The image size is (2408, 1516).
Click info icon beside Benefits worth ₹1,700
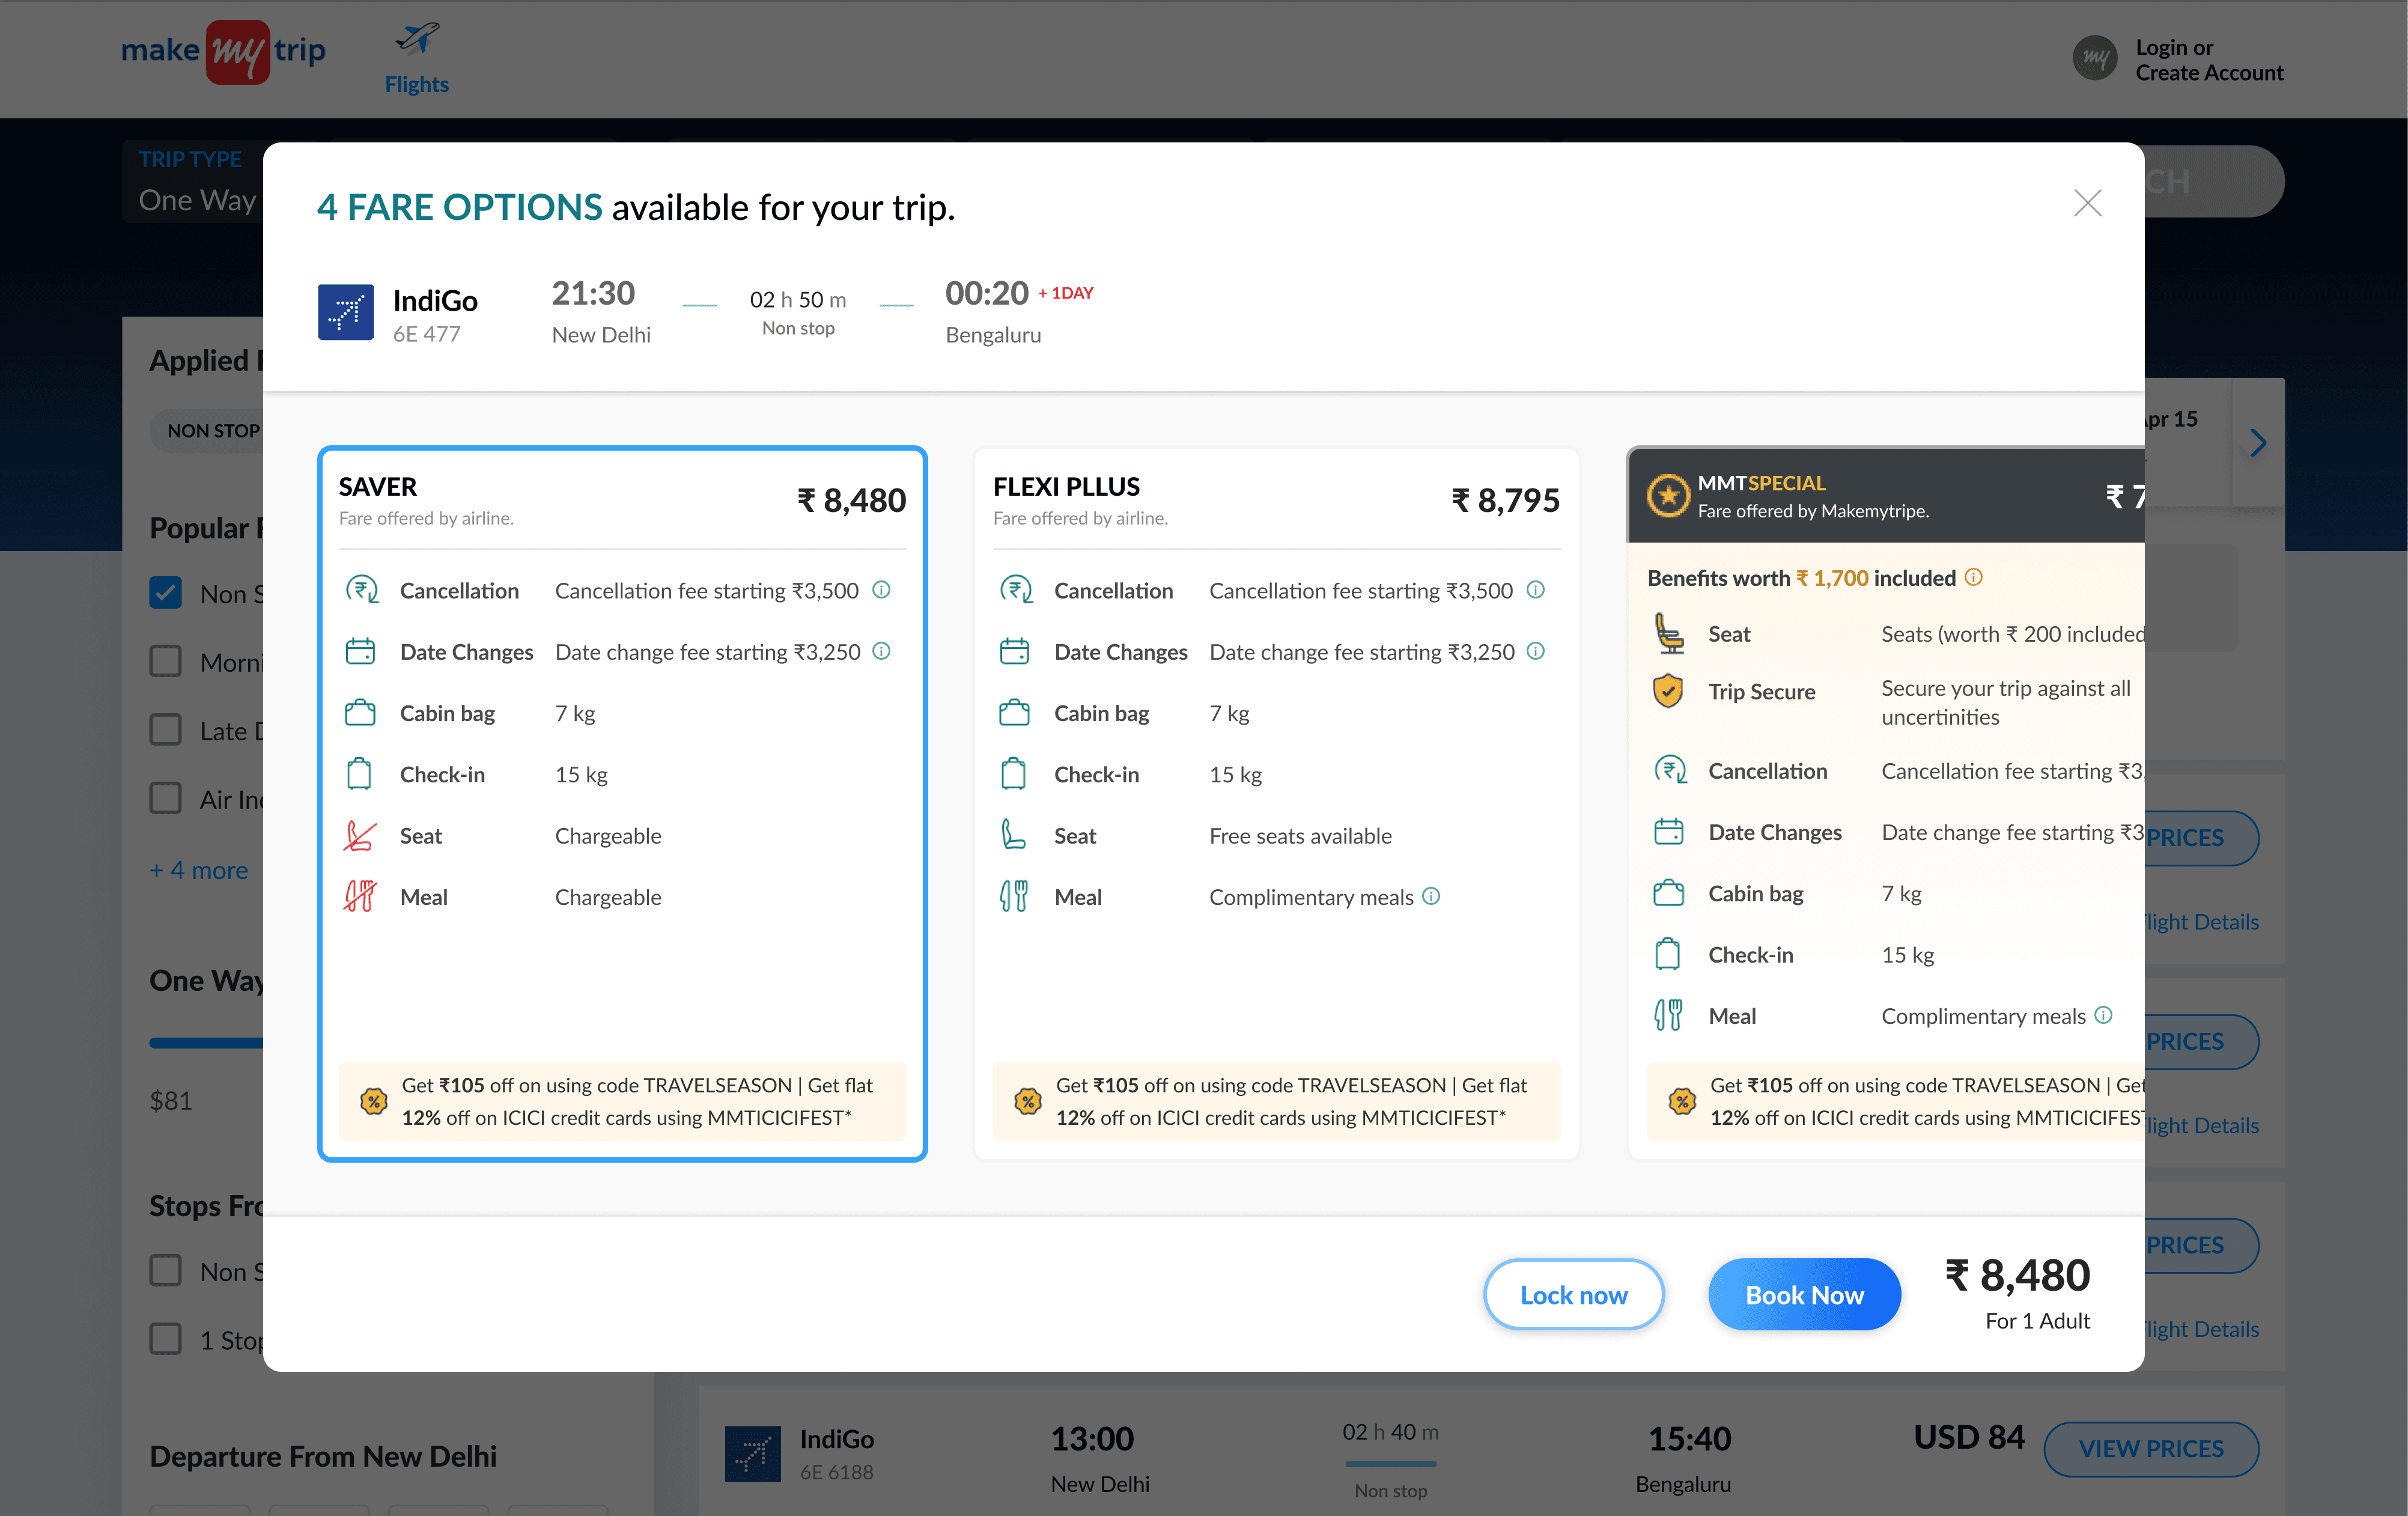pyautogui.click(x=1973, y=577)
